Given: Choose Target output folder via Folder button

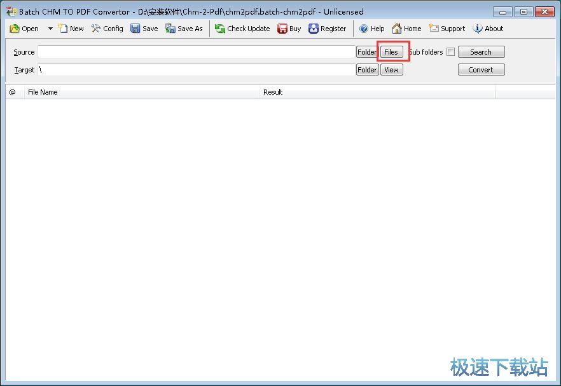Looking at the screenshot, I should click(366, 70).
